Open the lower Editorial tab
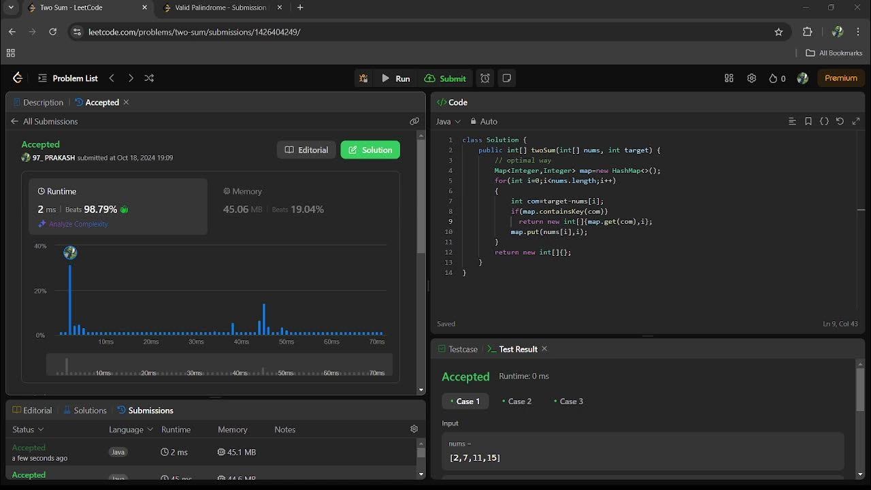This screenshot has height=490, width=871. click(32, 410)
